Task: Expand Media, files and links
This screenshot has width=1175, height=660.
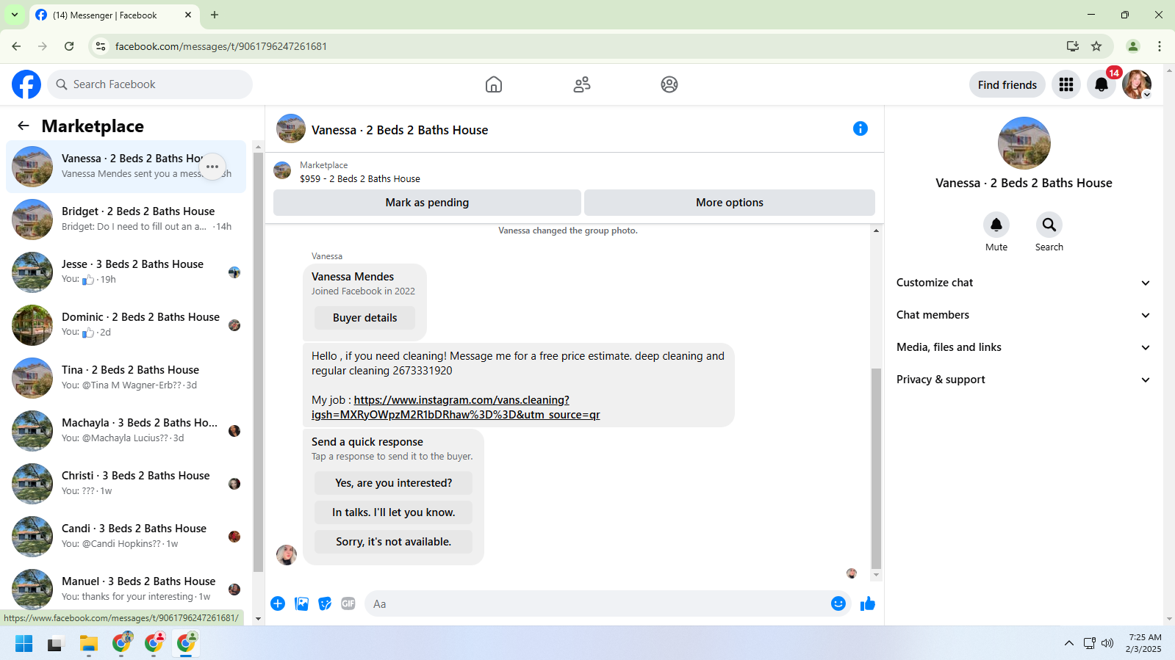Action: point(1024,347)
